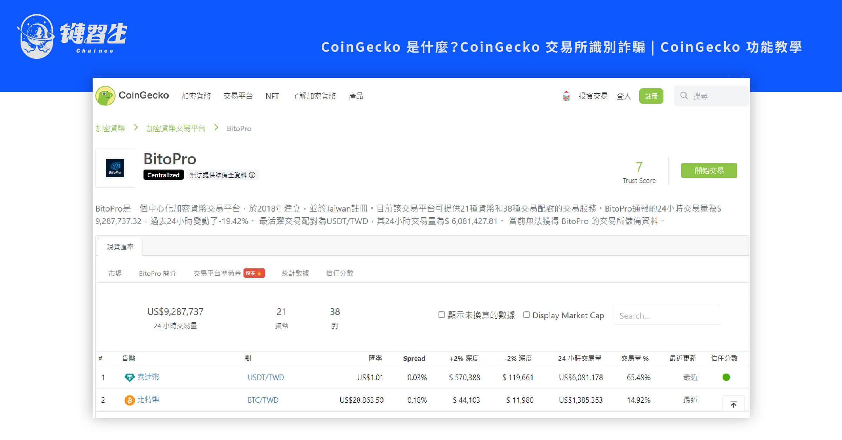Open the candy jar reward icon
842x440 pixels.
pos(566,96)
